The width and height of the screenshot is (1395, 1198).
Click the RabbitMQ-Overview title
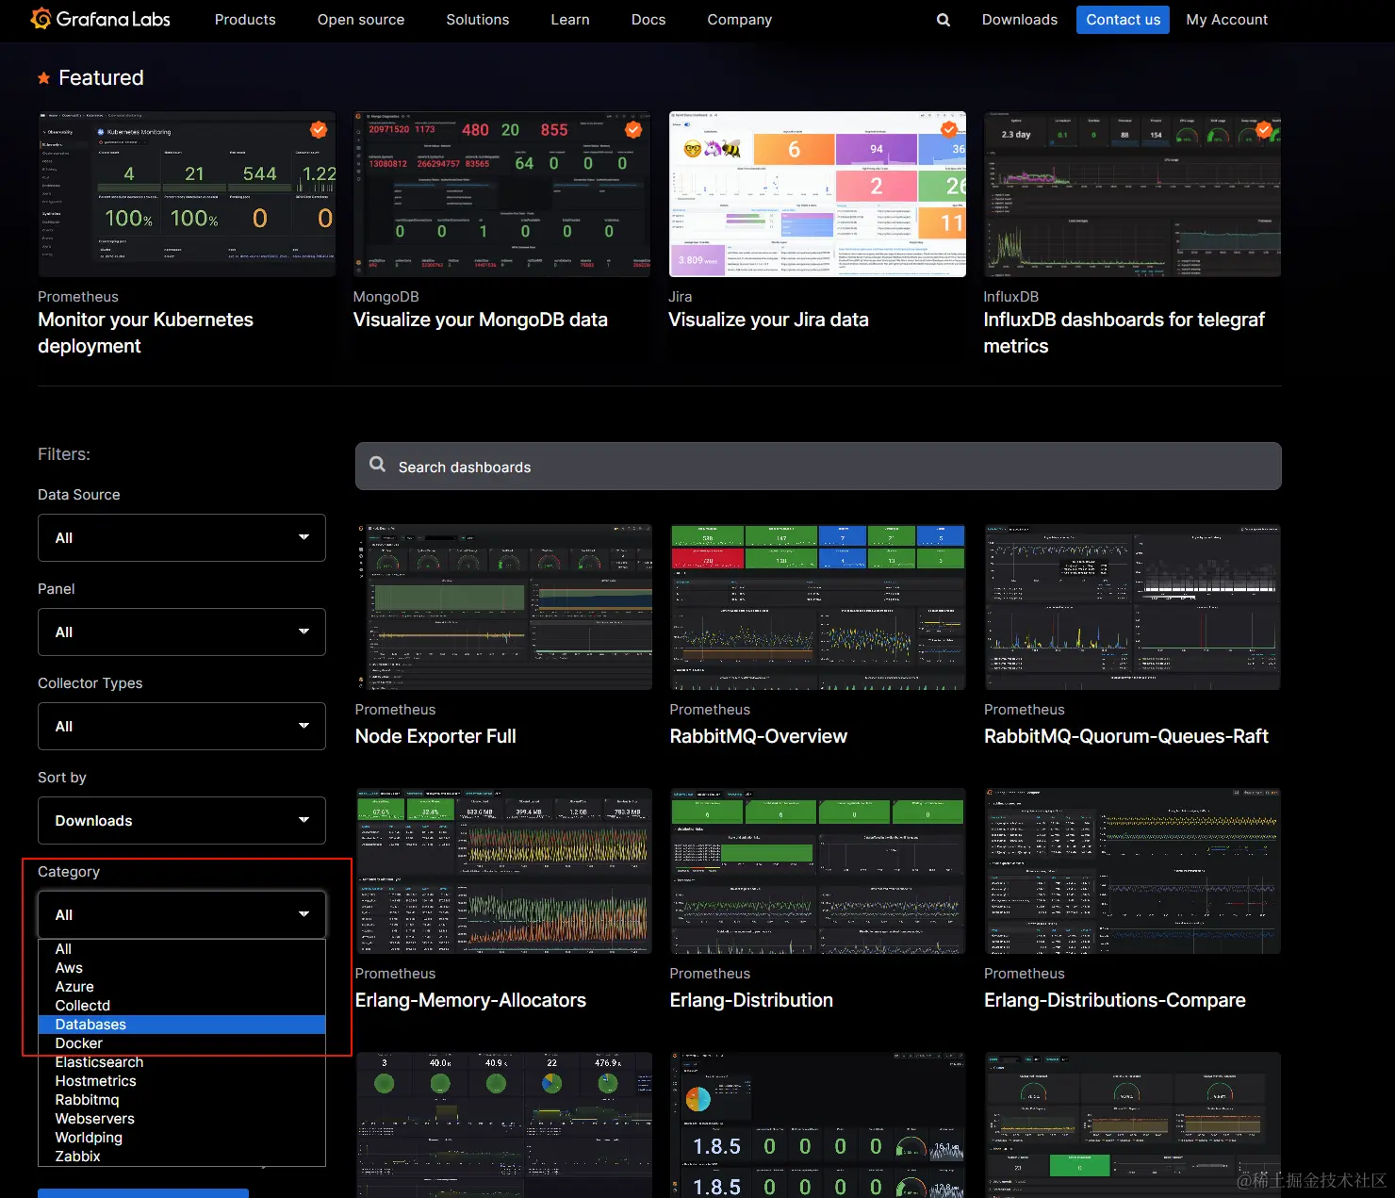(759, 736)
